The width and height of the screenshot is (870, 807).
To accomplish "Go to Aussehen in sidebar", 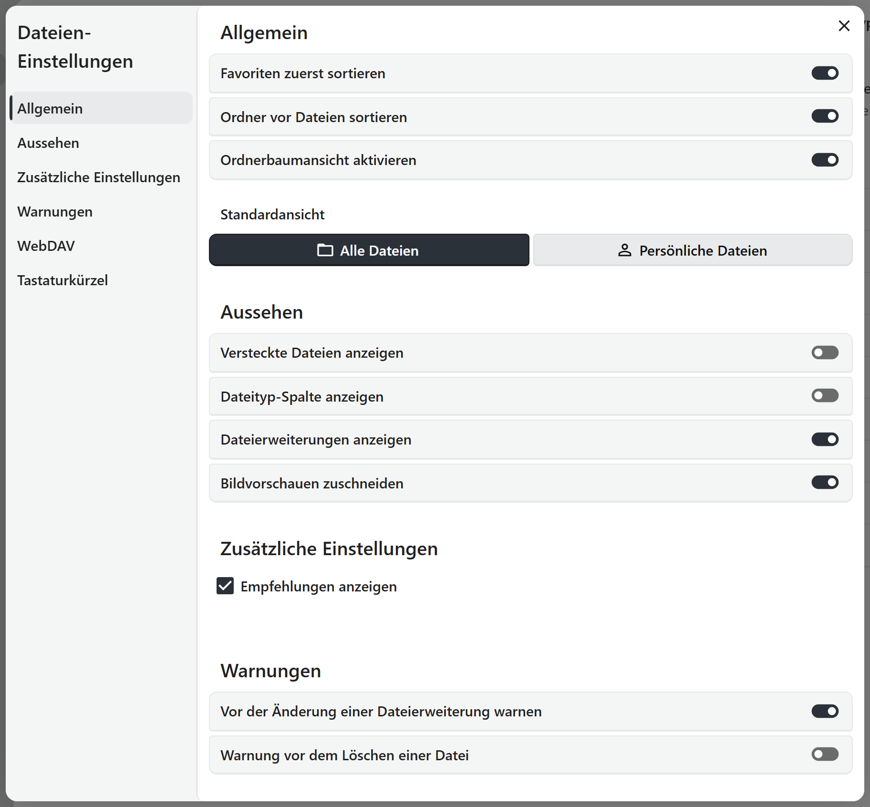I will pos(101,143).
